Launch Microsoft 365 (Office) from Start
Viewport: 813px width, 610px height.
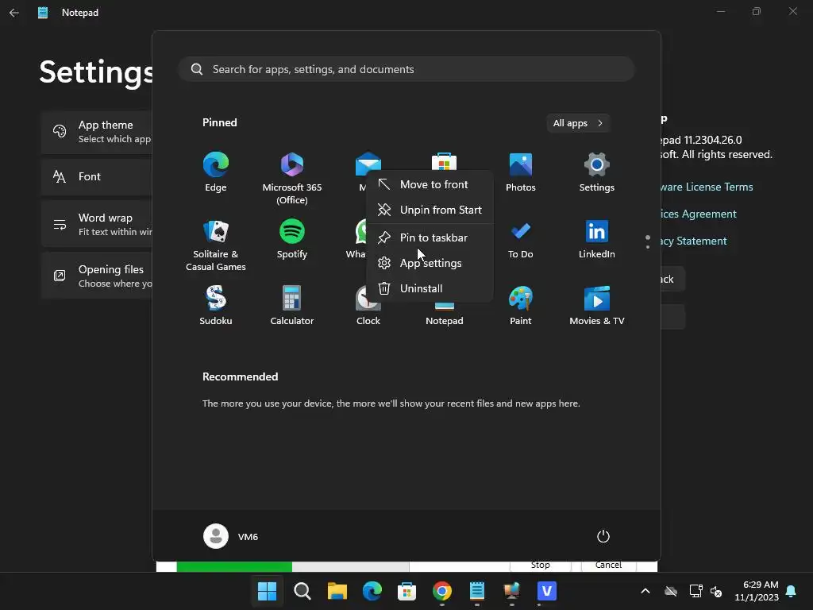click(x=292, y=178)
